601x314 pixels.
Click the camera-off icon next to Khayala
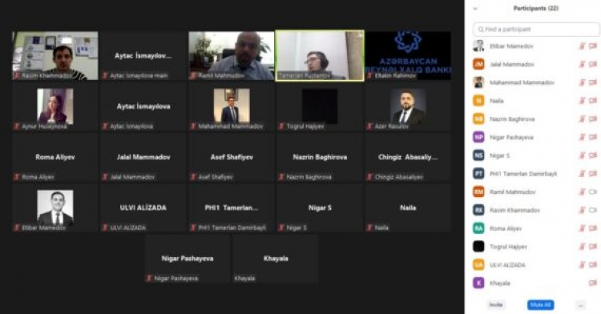coord(593,283)
